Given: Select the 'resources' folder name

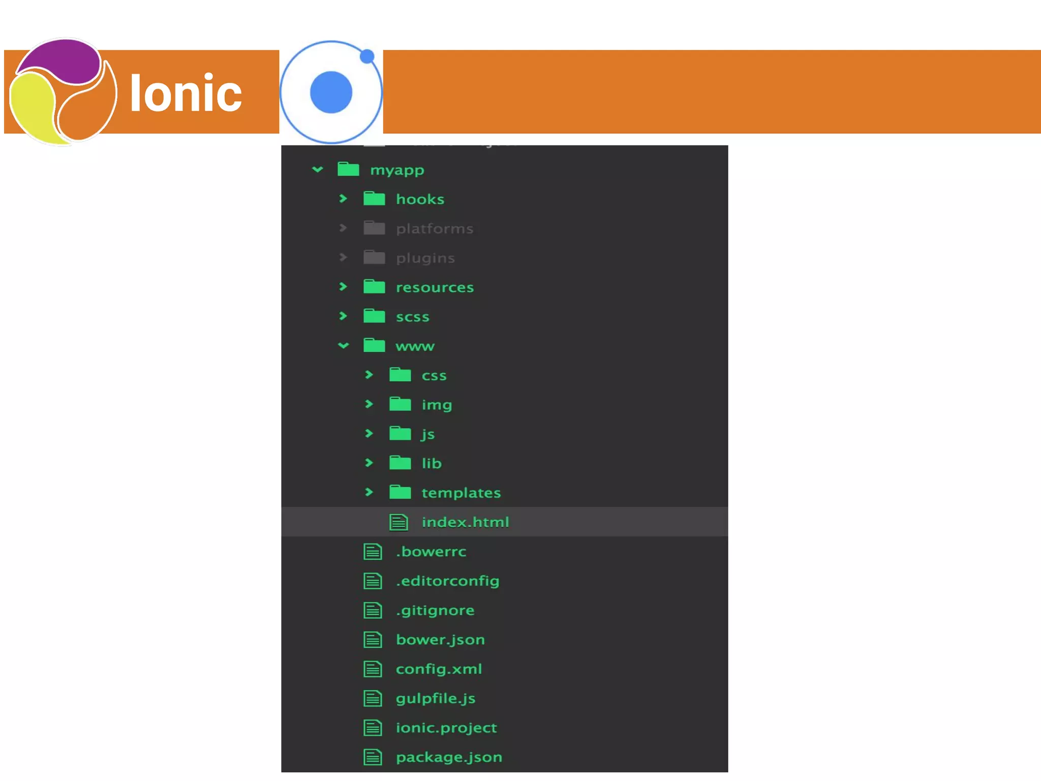Looking at the screenshot, I should [x=435, y=287].
